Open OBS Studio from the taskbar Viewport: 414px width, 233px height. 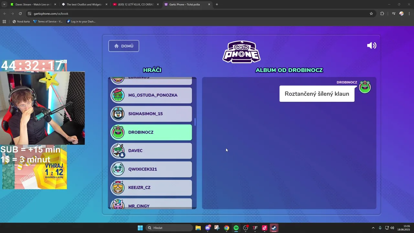click(245, 228)
